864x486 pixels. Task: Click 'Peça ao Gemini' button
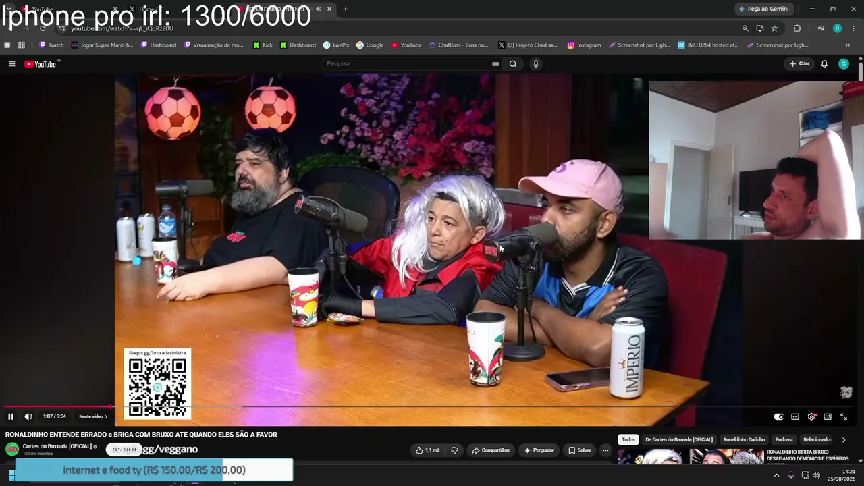763,9
